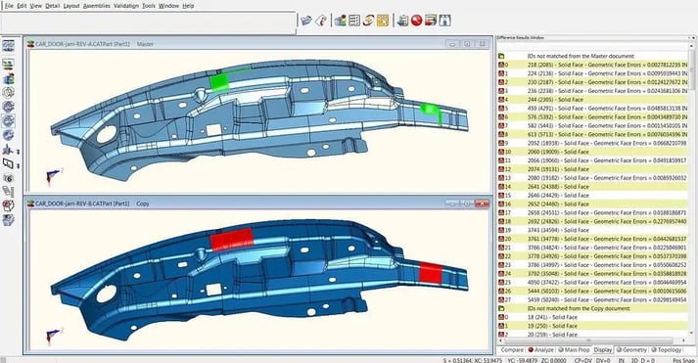Click the stacked sheets sidebar icon
This screenshot has width=698, height=363.
(x=8, y=192)
